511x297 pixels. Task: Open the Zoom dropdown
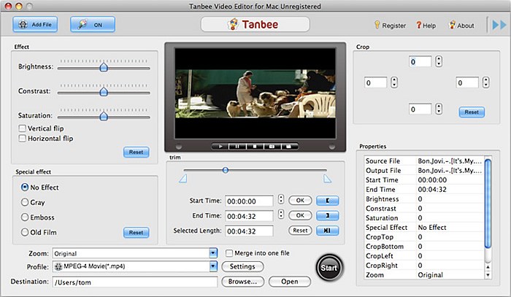[213, 253]
